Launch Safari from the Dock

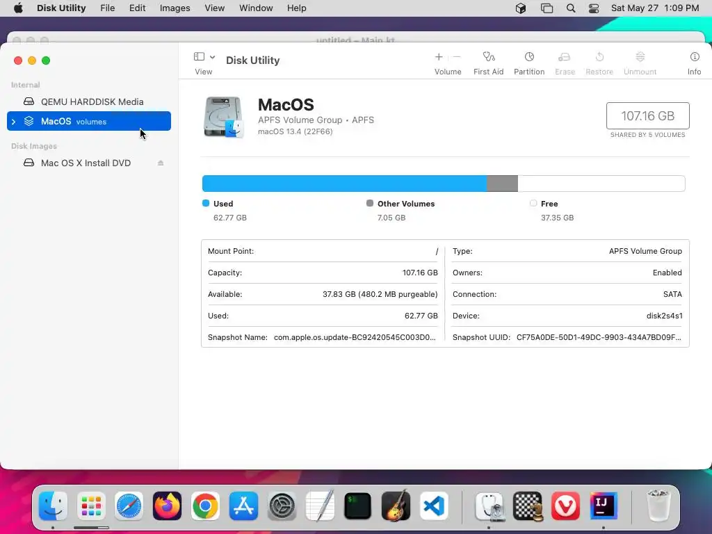click(x=129, y=506)
